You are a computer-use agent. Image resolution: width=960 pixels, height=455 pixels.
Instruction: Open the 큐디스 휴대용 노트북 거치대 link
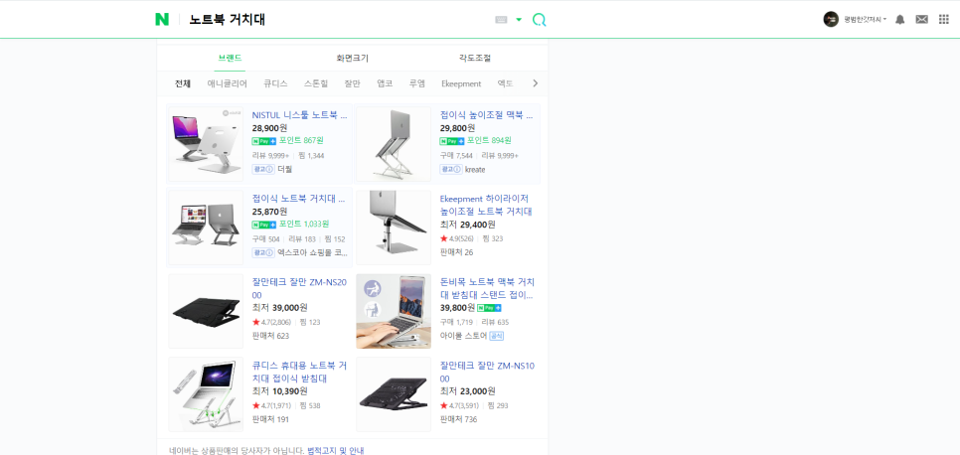[x=299, y=372]
